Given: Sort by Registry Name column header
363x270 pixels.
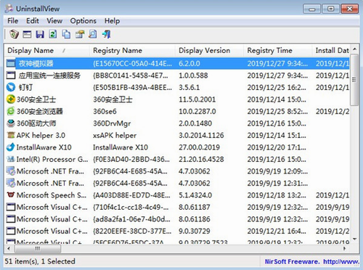Looking at the screenshot, I should (x=132, y=50).
